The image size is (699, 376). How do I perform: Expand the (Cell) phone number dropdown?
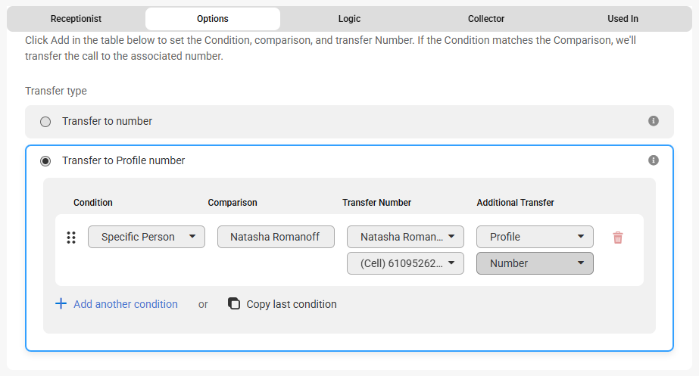(405, 263)
